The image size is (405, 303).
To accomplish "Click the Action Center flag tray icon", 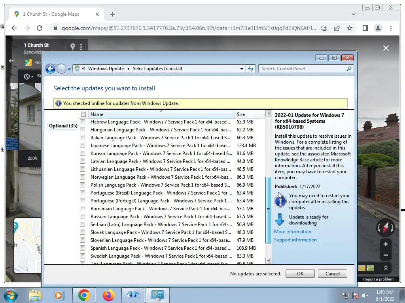I will click(x=356, y=296).
